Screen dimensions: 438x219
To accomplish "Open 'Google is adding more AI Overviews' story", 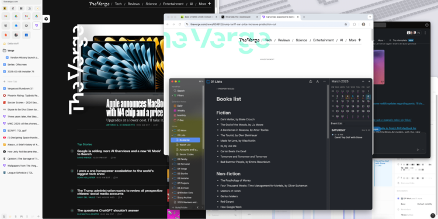I will [119, 152].
